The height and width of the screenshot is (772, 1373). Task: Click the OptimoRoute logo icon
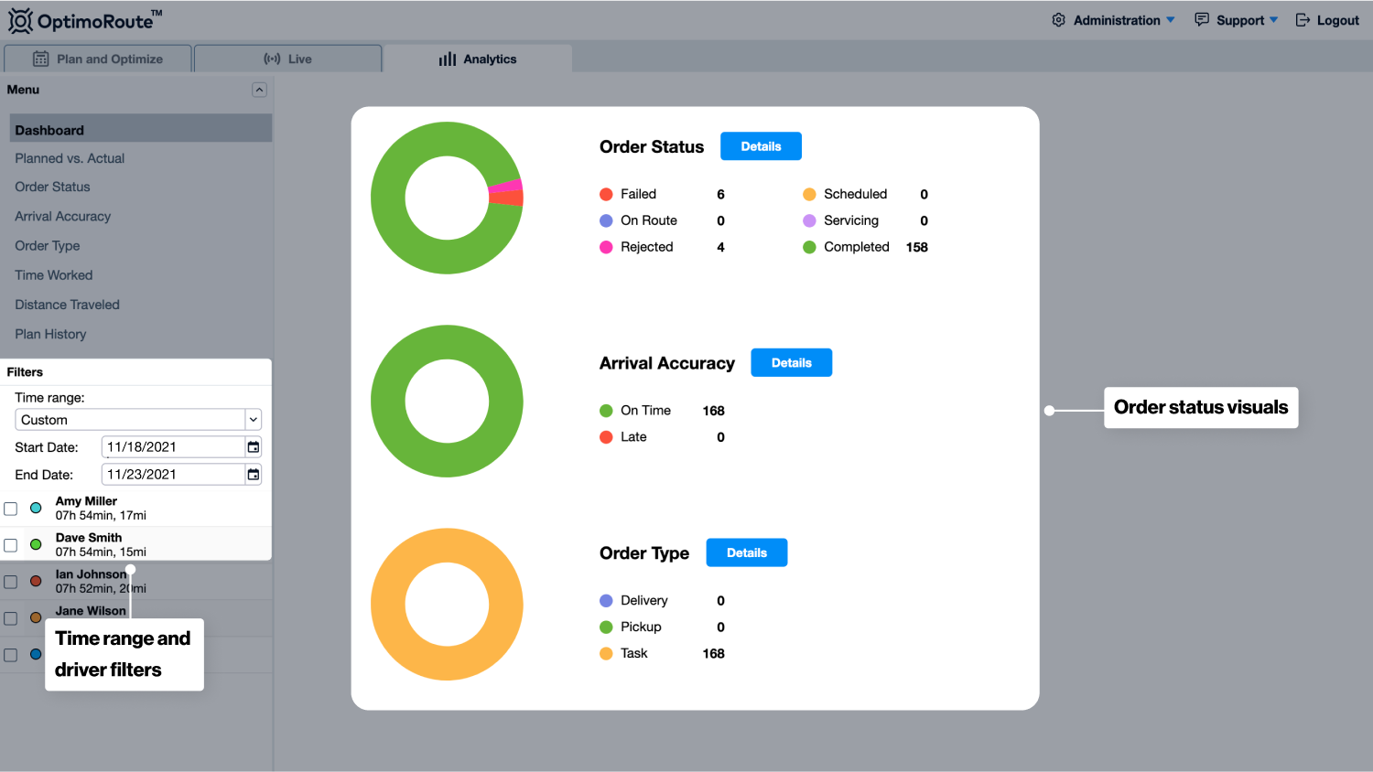[x=20, y=20]
